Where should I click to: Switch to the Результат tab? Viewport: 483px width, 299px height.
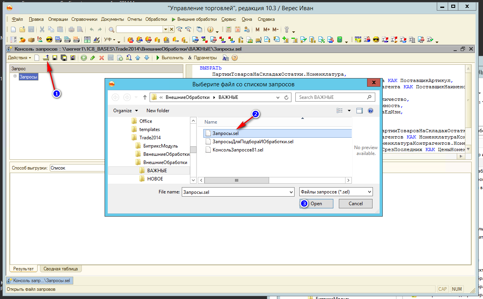click(24, 269)
